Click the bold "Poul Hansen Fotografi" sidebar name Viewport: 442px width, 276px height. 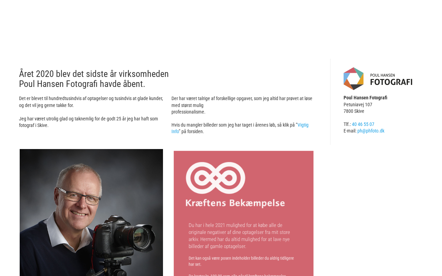365,98
